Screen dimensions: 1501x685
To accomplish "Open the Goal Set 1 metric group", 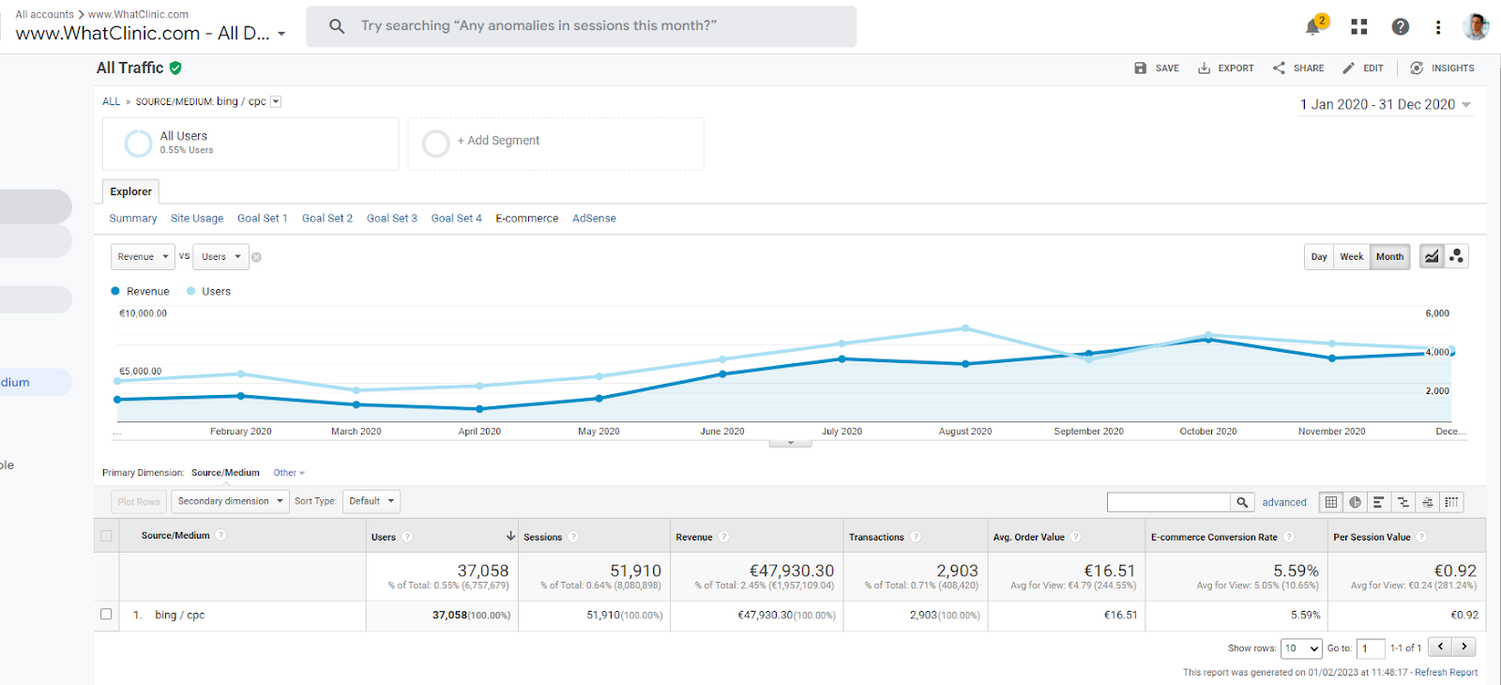I will coord(263,219).
